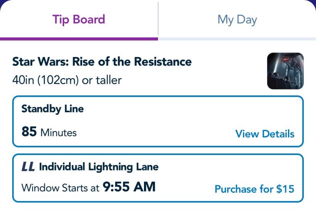Image resolution: width=316 pixels, height=212 pixels.
Task: Select the Tip Board tab
Action: pyautogui.click(x=79, y=19)
